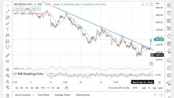Open the INR currency dropdown
The width and height of the screenshot is (174, 98).
(158, 4)
